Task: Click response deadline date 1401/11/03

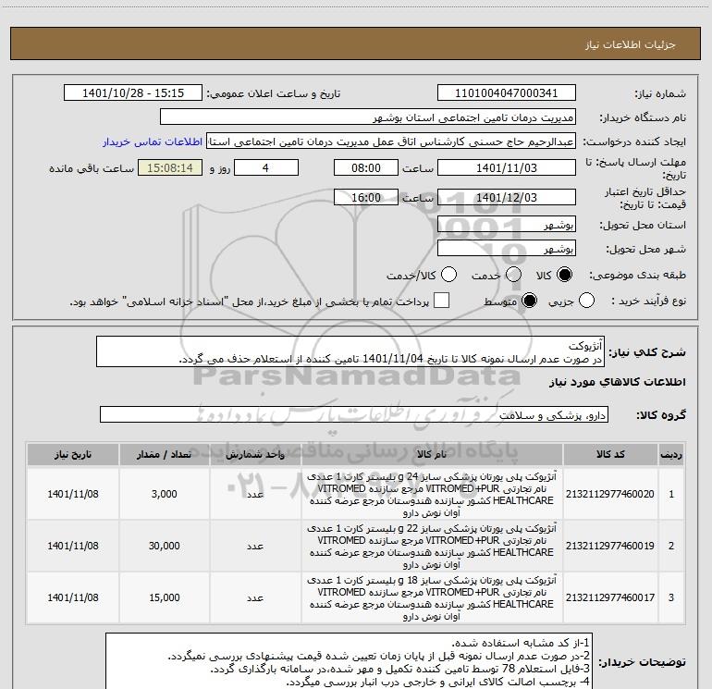Action: pos(507,167)
